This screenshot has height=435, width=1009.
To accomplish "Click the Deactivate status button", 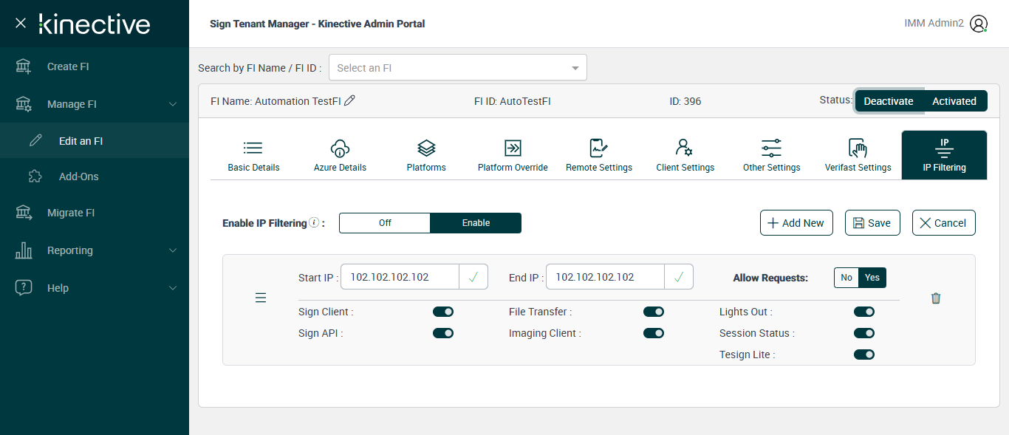I will click(x=889, y=101).
